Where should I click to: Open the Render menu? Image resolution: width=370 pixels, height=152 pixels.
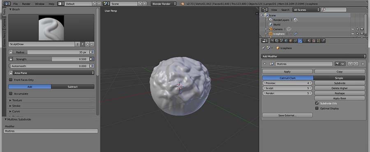(x=26, y=4)
